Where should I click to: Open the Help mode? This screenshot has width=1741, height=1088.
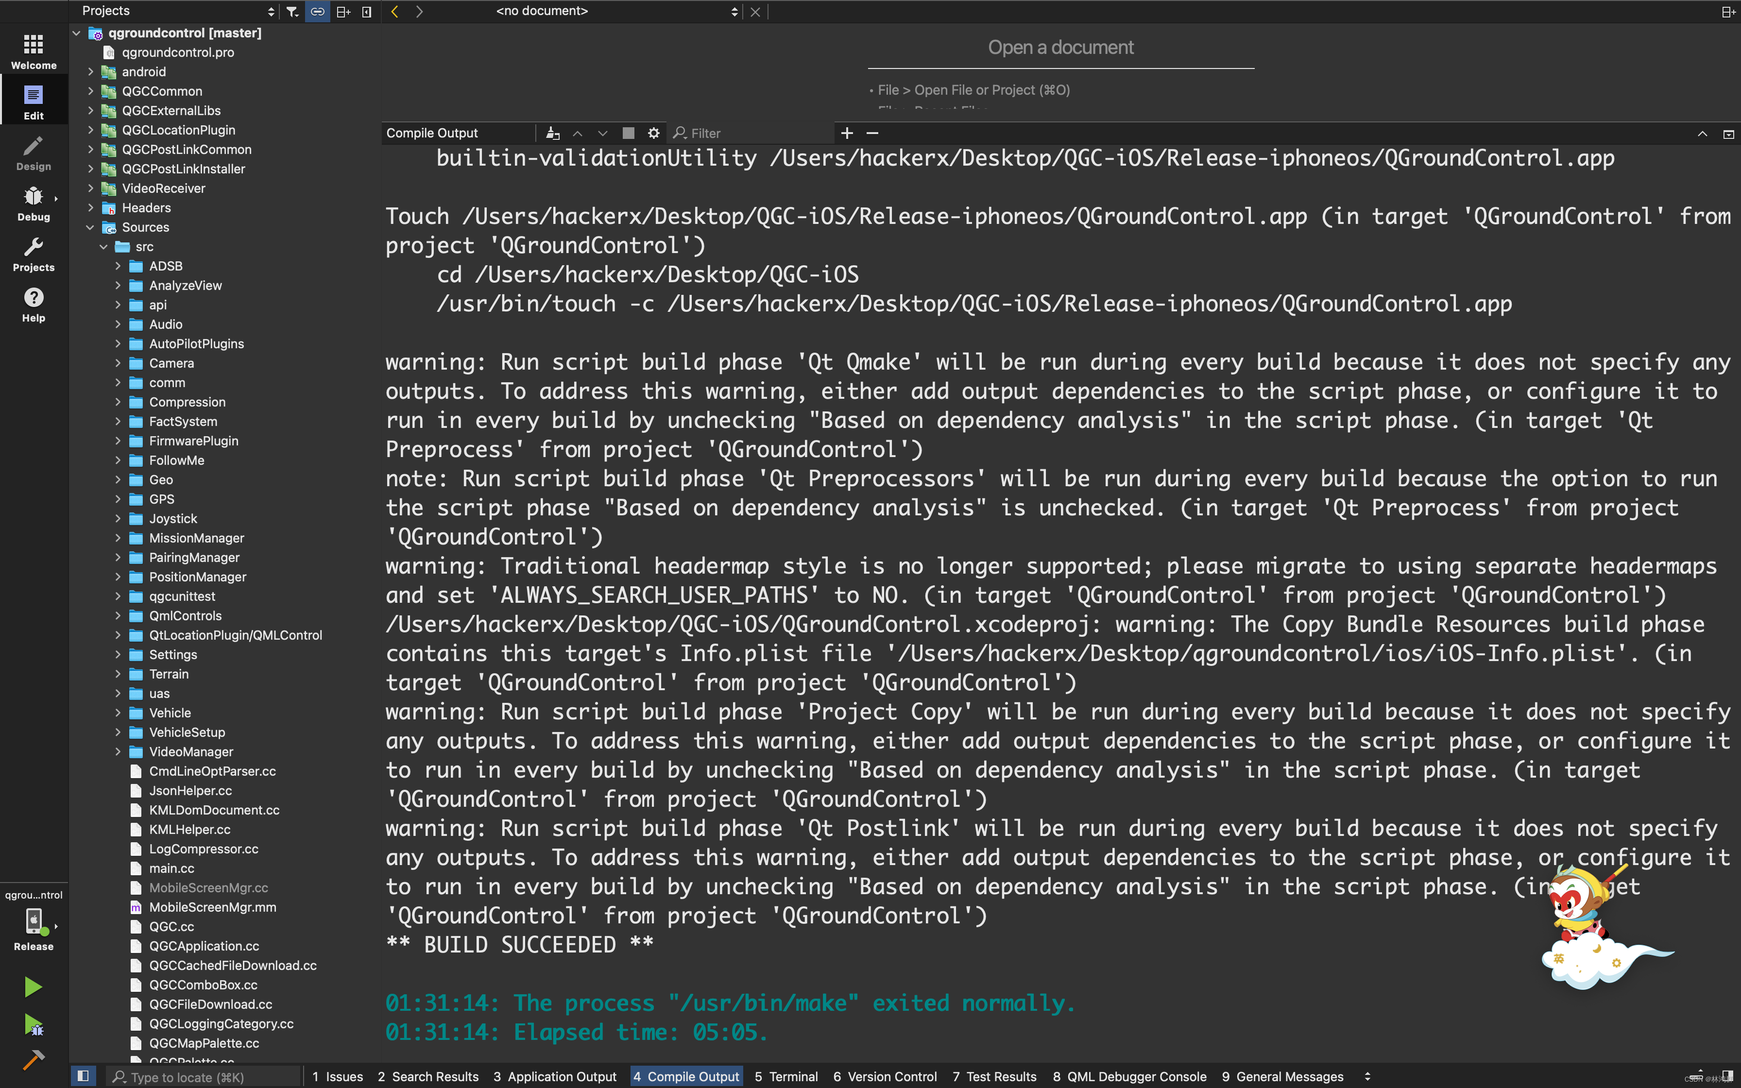click(33, 305)
